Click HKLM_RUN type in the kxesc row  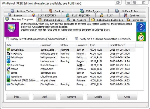(96, 61)
